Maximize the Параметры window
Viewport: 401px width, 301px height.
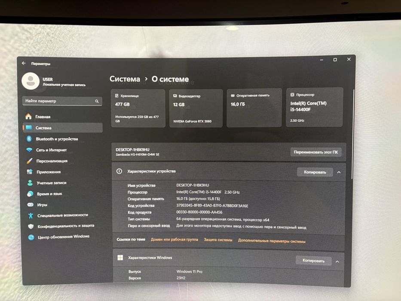coord(335,60)
